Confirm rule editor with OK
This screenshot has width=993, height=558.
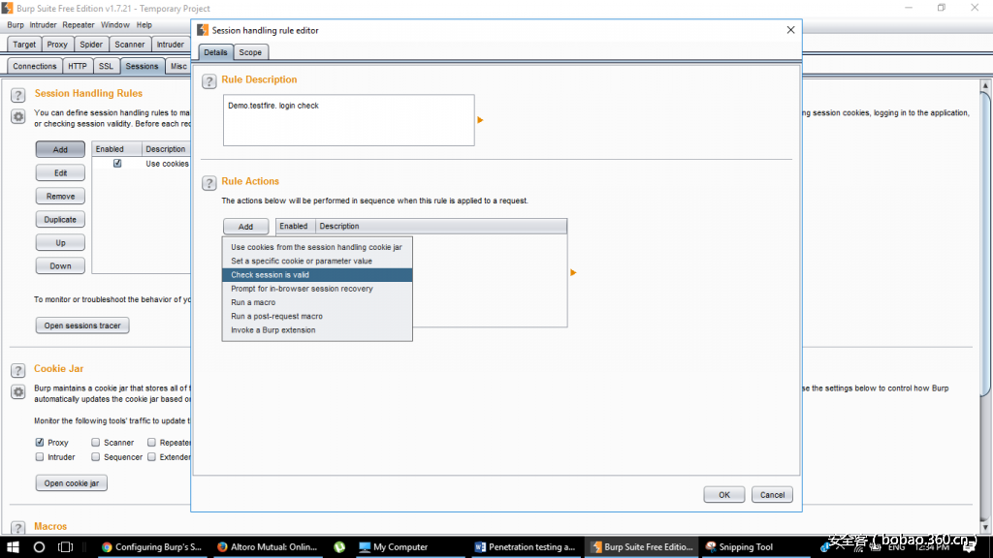(x=723, y=495)
